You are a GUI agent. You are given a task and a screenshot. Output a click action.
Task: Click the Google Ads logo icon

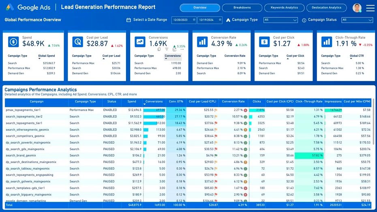click(10, 7)
